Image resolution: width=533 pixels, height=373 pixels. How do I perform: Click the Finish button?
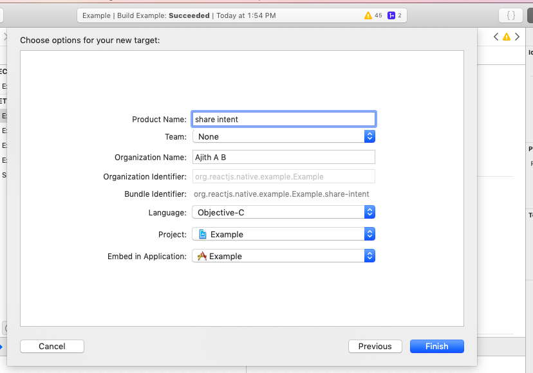(x=436, y=346)
